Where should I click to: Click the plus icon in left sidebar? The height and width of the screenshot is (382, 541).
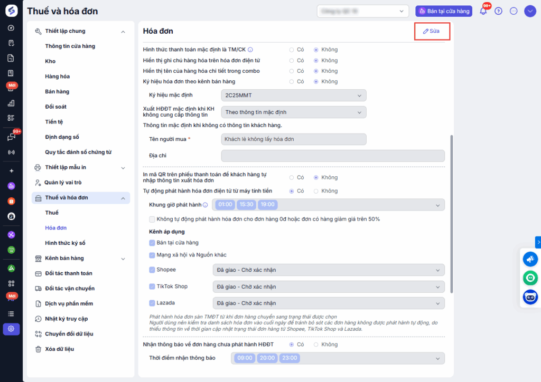pyautogui.click(x=12, y=171)
